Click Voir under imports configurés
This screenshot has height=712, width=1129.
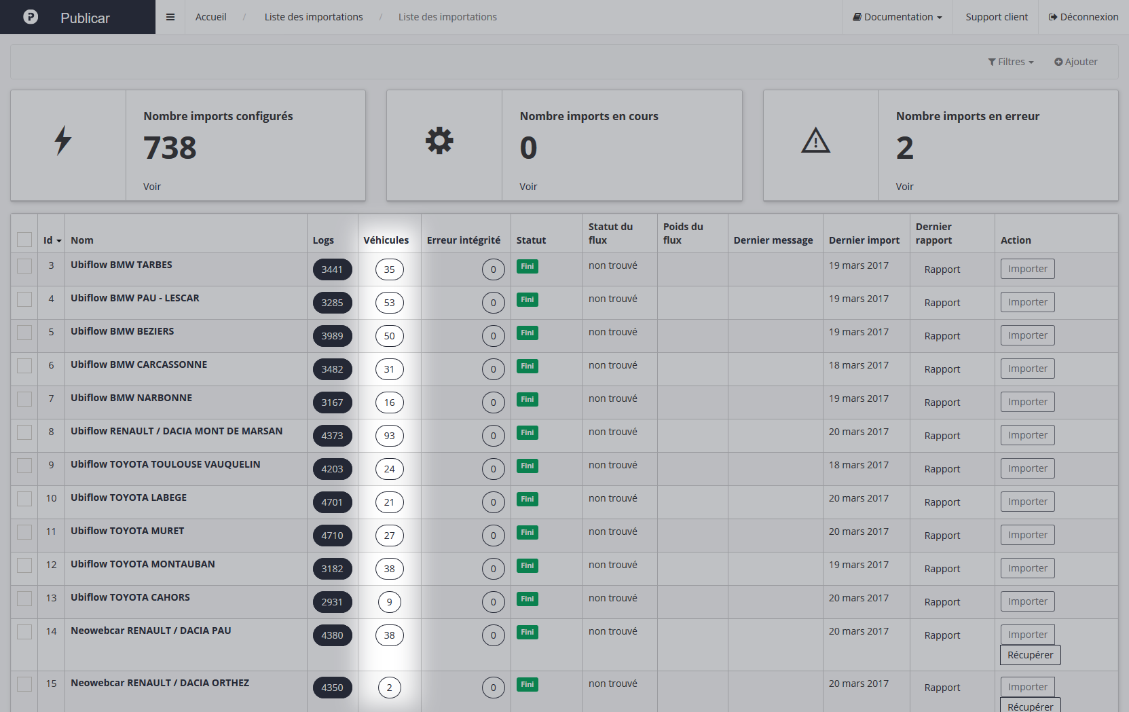pyautogui.click(x=152, y=187)
